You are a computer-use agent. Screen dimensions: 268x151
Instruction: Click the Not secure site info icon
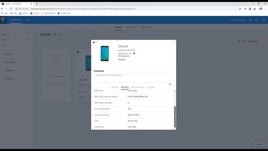(x=17, y=9)
